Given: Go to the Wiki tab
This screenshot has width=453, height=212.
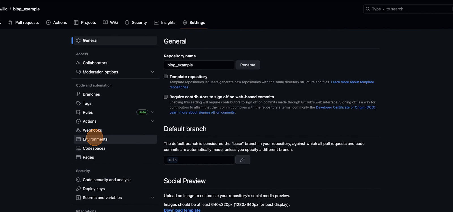Looking at the screenshot, I should pos(110,22).
